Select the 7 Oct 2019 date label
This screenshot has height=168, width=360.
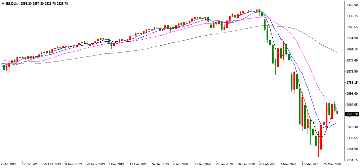[8, 165]
